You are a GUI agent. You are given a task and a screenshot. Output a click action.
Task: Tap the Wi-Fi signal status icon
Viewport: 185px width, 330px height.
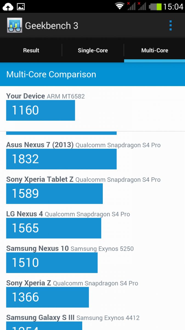(x=119, y=6)
